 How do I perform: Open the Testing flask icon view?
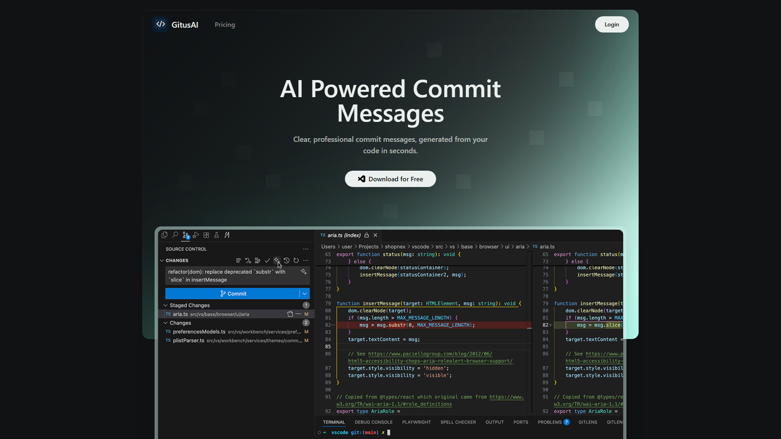tap(217, 235)
